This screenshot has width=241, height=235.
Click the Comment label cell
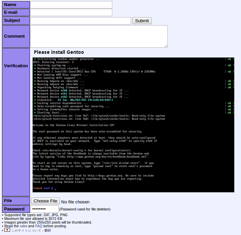(x=16, y=36)
